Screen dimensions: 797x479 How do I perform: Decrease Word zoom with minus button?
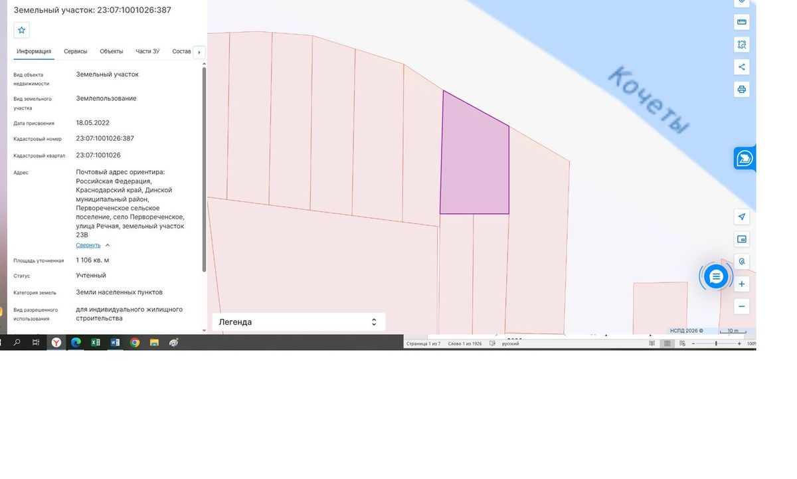pos(694,343)
